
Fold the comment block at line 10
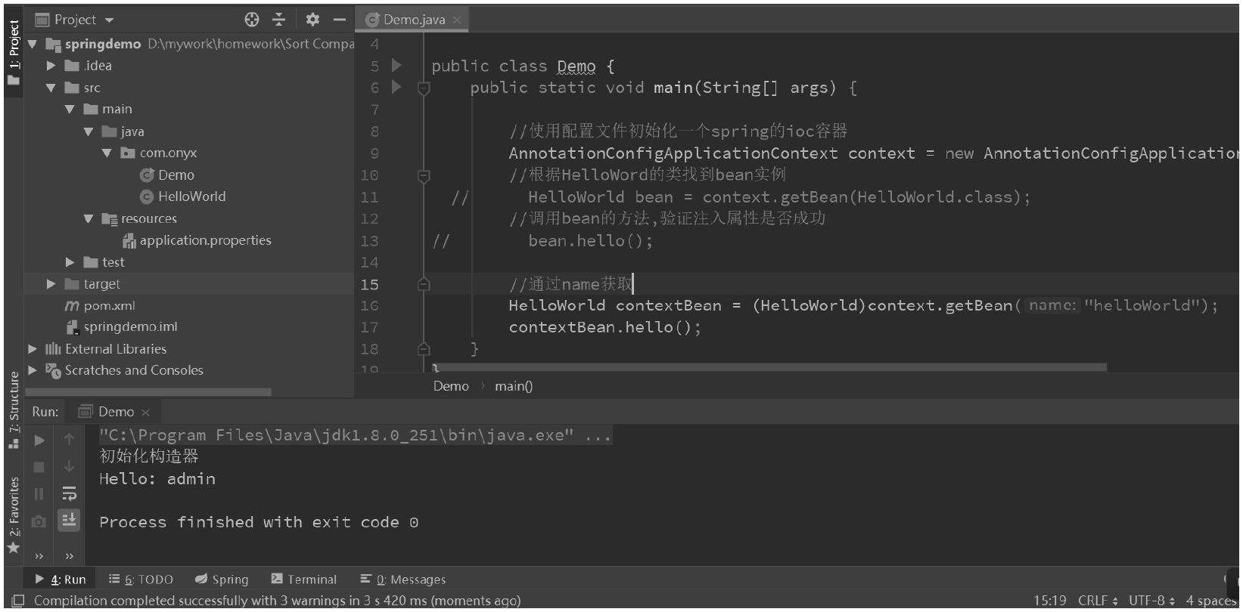[x=424, y=176]
